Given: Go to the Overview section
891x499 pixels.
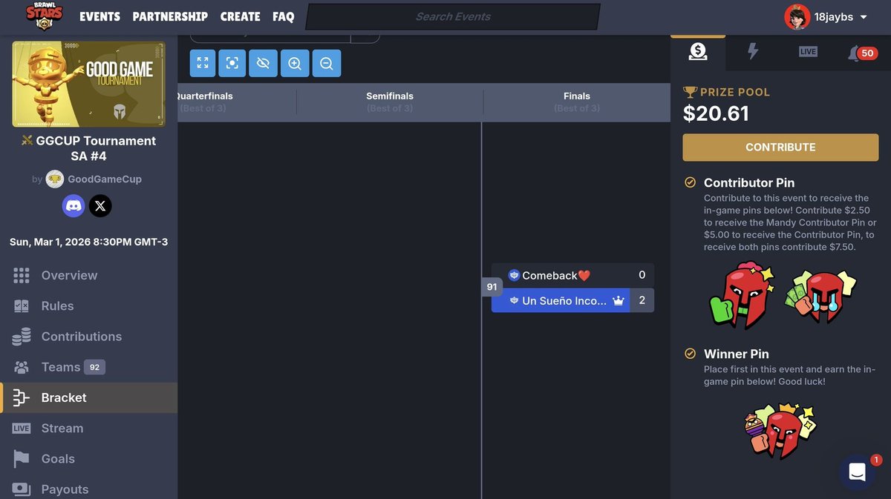Looking at the screenshot, I should [88, 275].
